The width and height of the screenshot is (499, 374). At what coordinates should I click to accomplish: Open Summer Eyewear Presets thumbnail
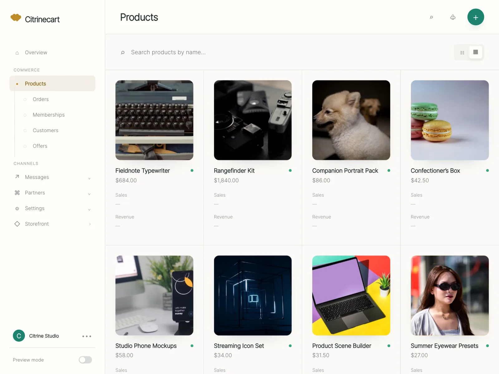(450, 295)
